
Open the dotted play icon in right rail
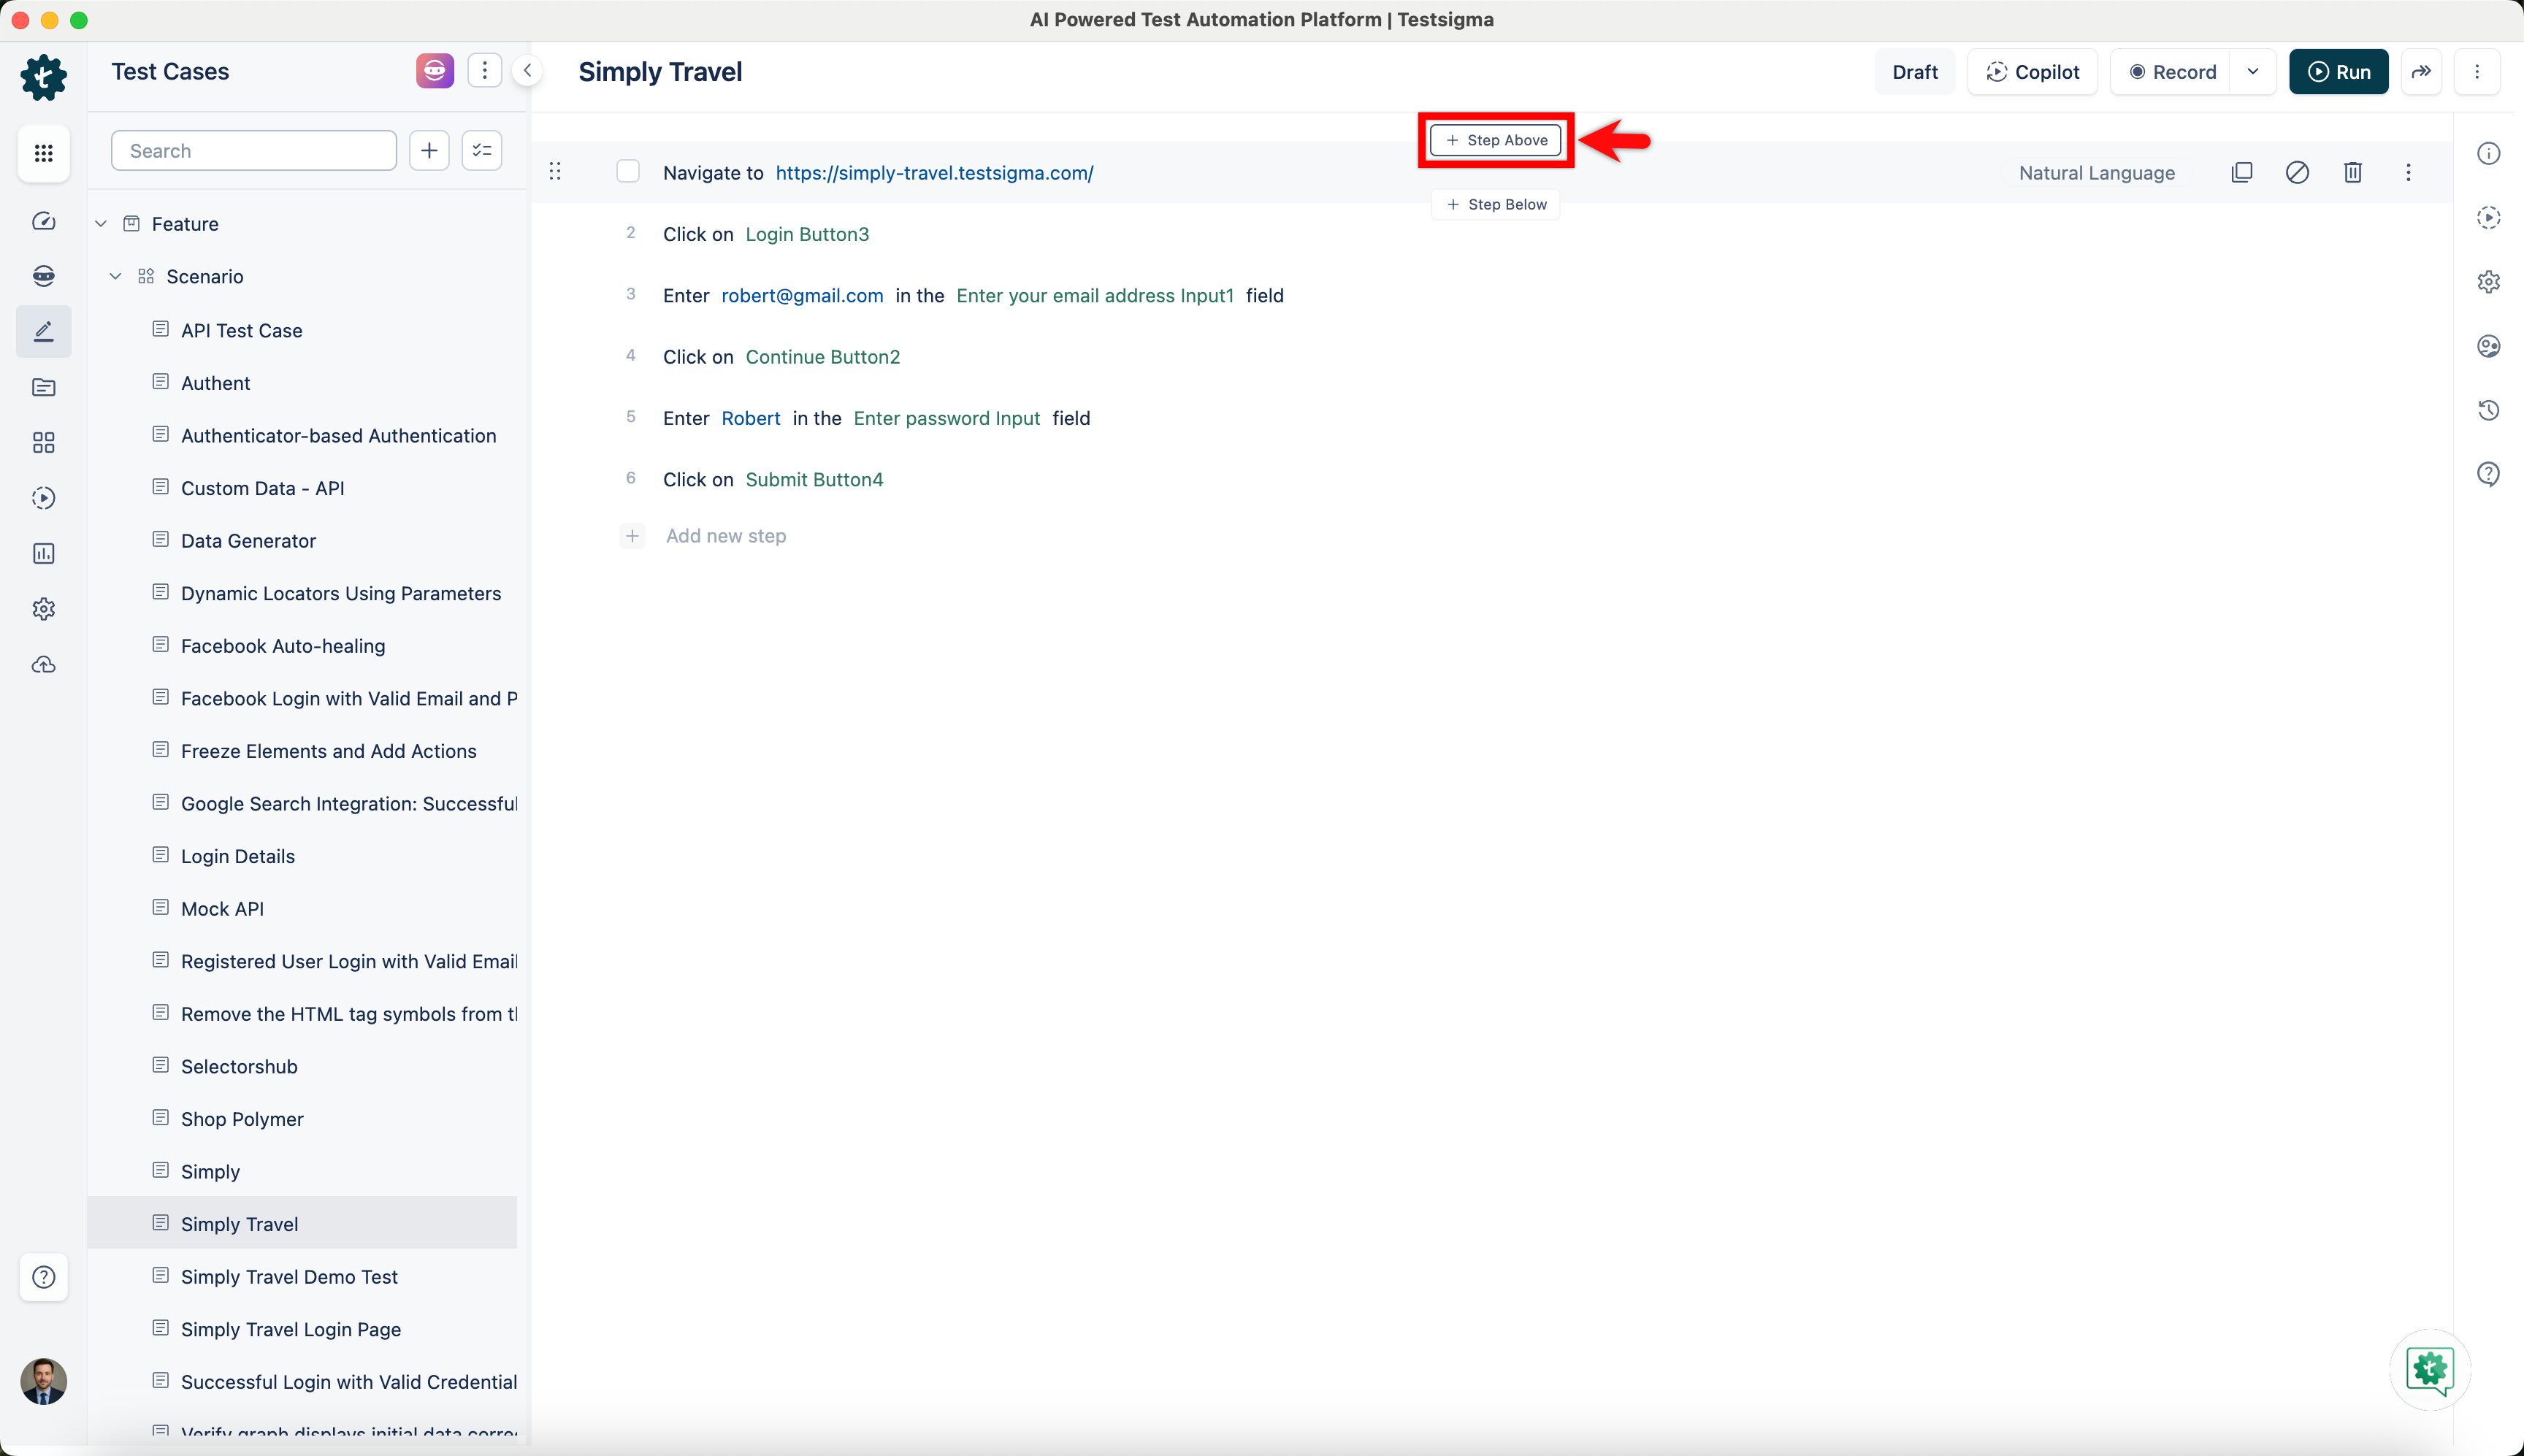[2488, 217]
